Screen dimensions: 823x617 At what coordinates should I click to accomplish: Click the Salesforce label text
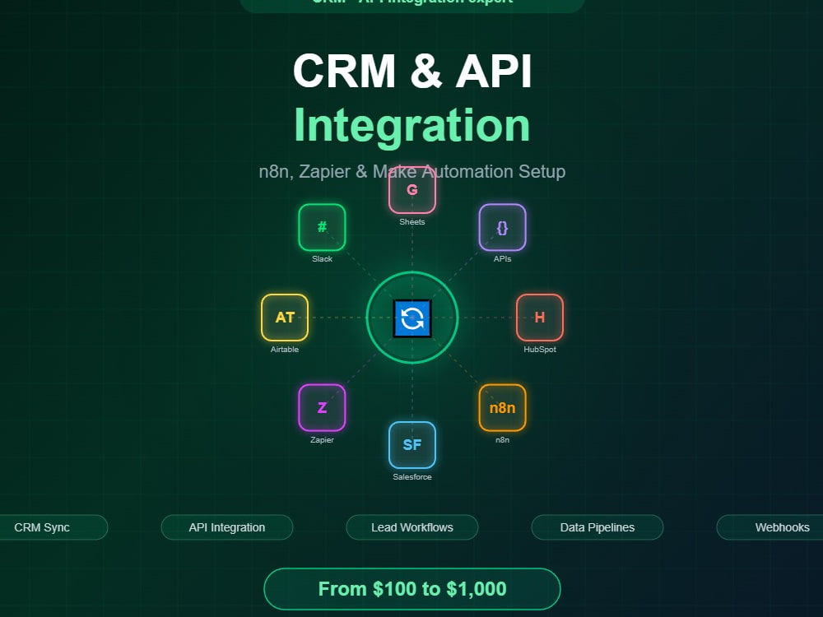(x=412, y=477)
